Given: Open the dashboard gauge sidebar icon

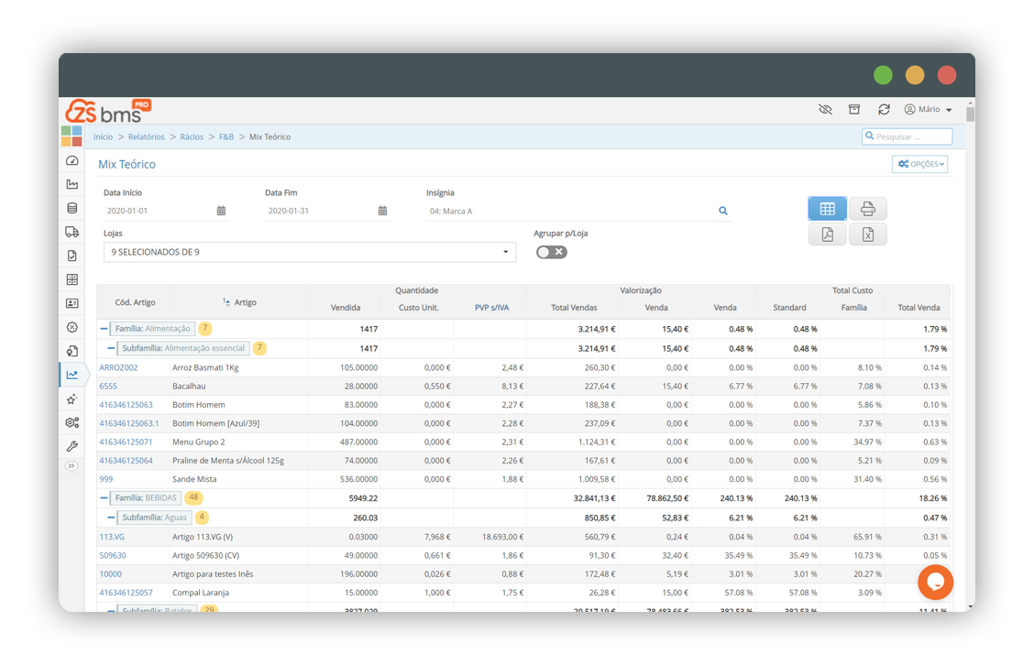Looking at the screenshot, I should pos(72,161).
